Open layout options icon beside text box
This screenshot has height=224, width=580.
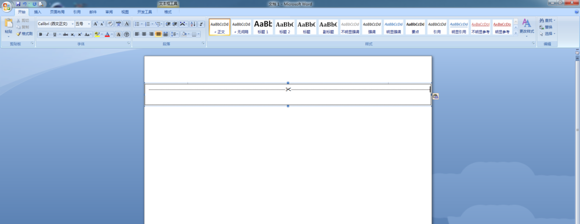click(x=436, y=96)
